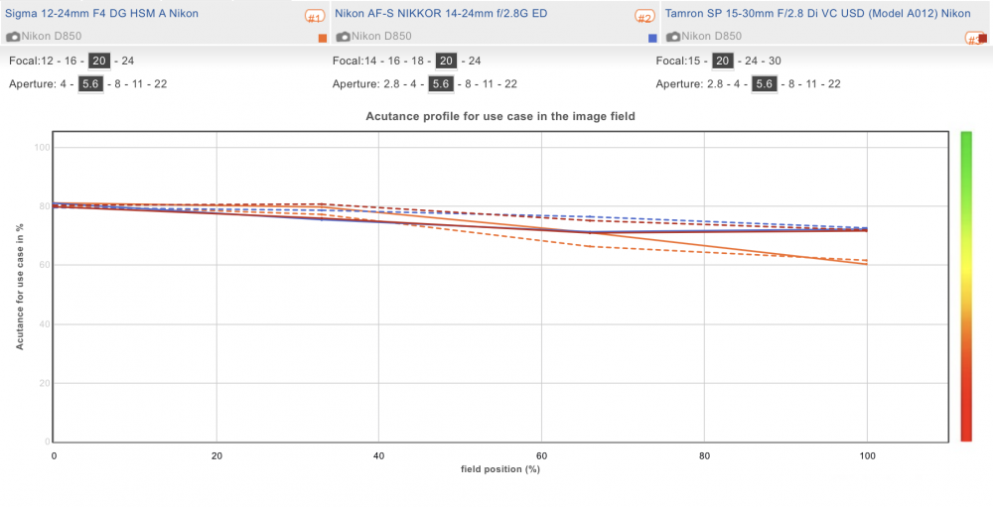Image resolution: width=993 pixels, height=507 pixels.
Task: Select aperture 22 for the Tamron lens
Action: [834, 83]
